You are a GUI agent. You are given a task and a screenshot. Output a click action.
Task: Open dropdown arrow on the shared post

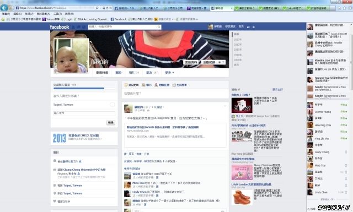point(224,106)
